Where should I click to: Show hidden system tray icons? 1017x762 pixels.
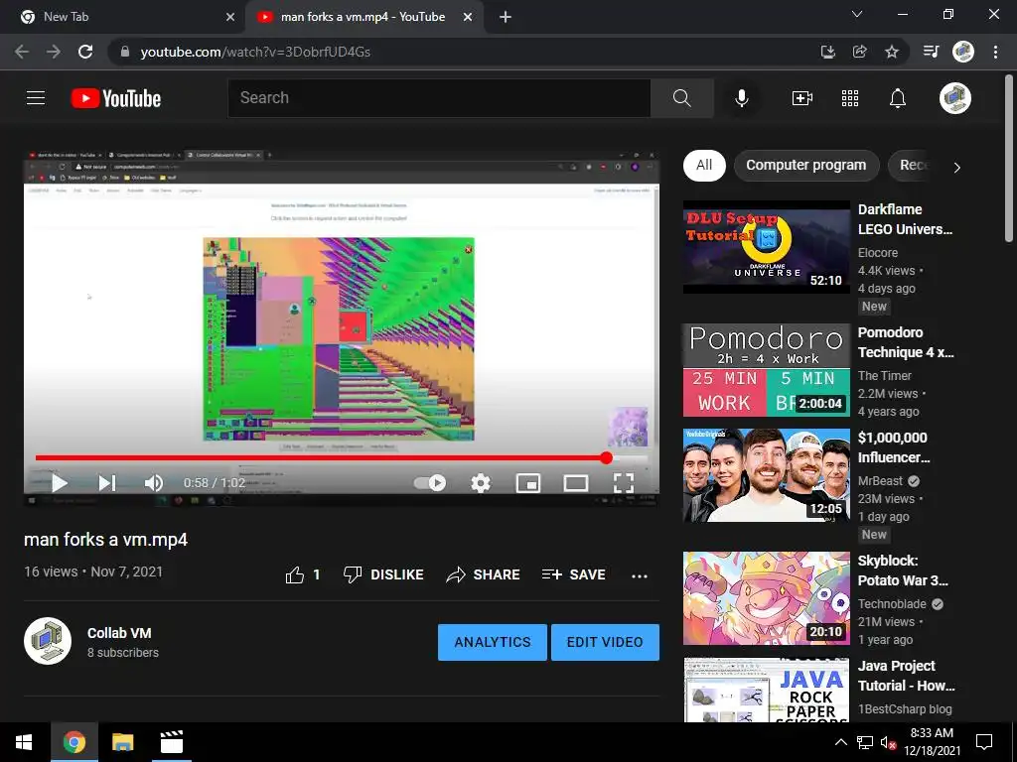[840, 742]
